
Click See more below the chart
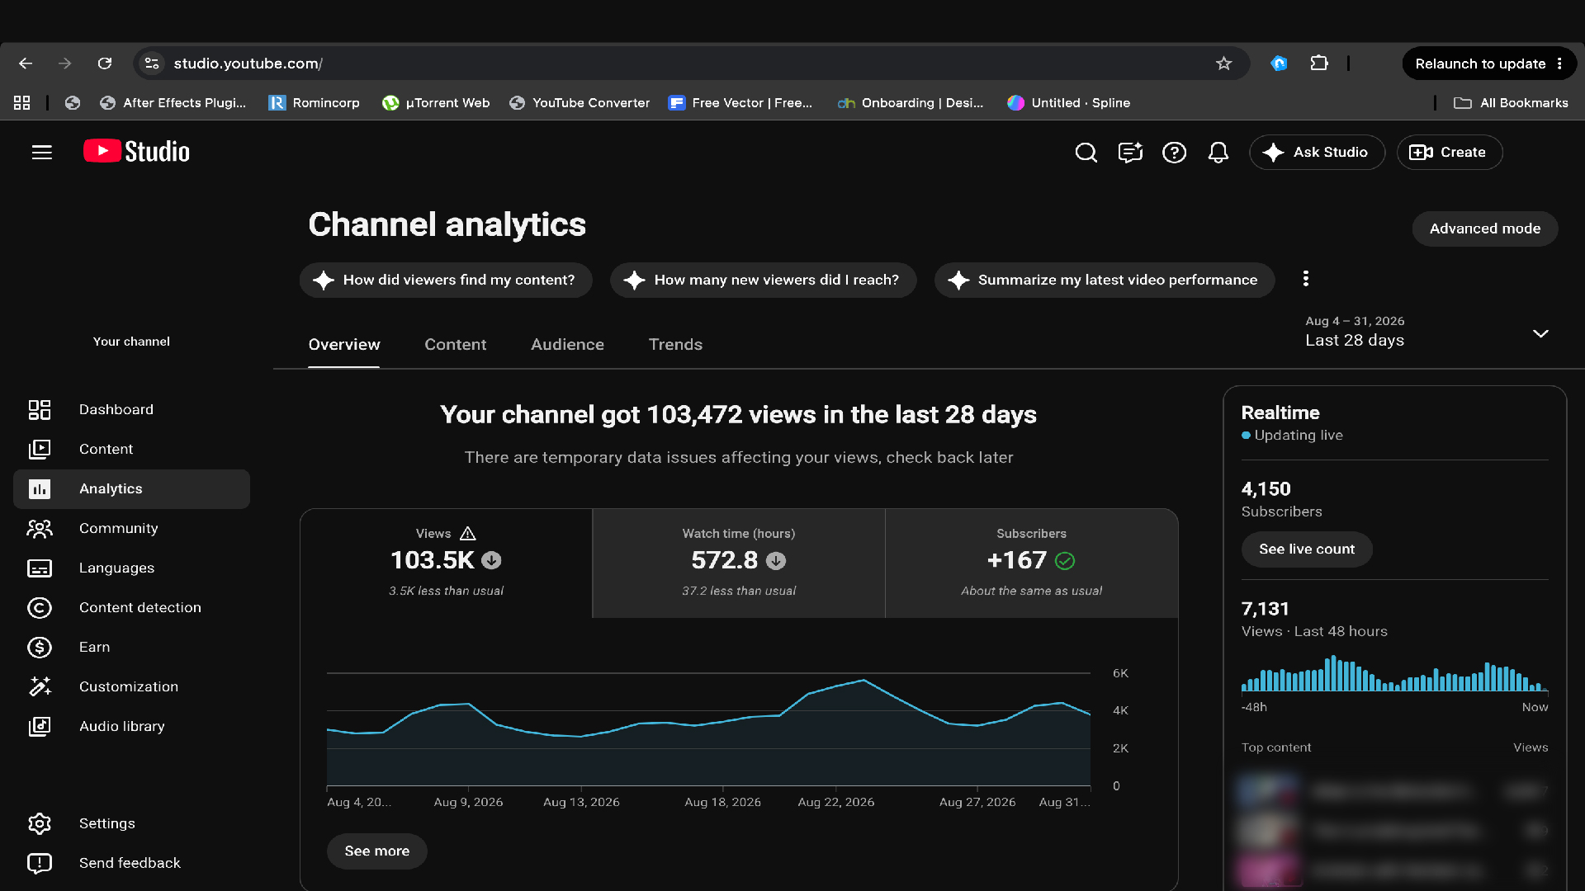tap(376, 851)
